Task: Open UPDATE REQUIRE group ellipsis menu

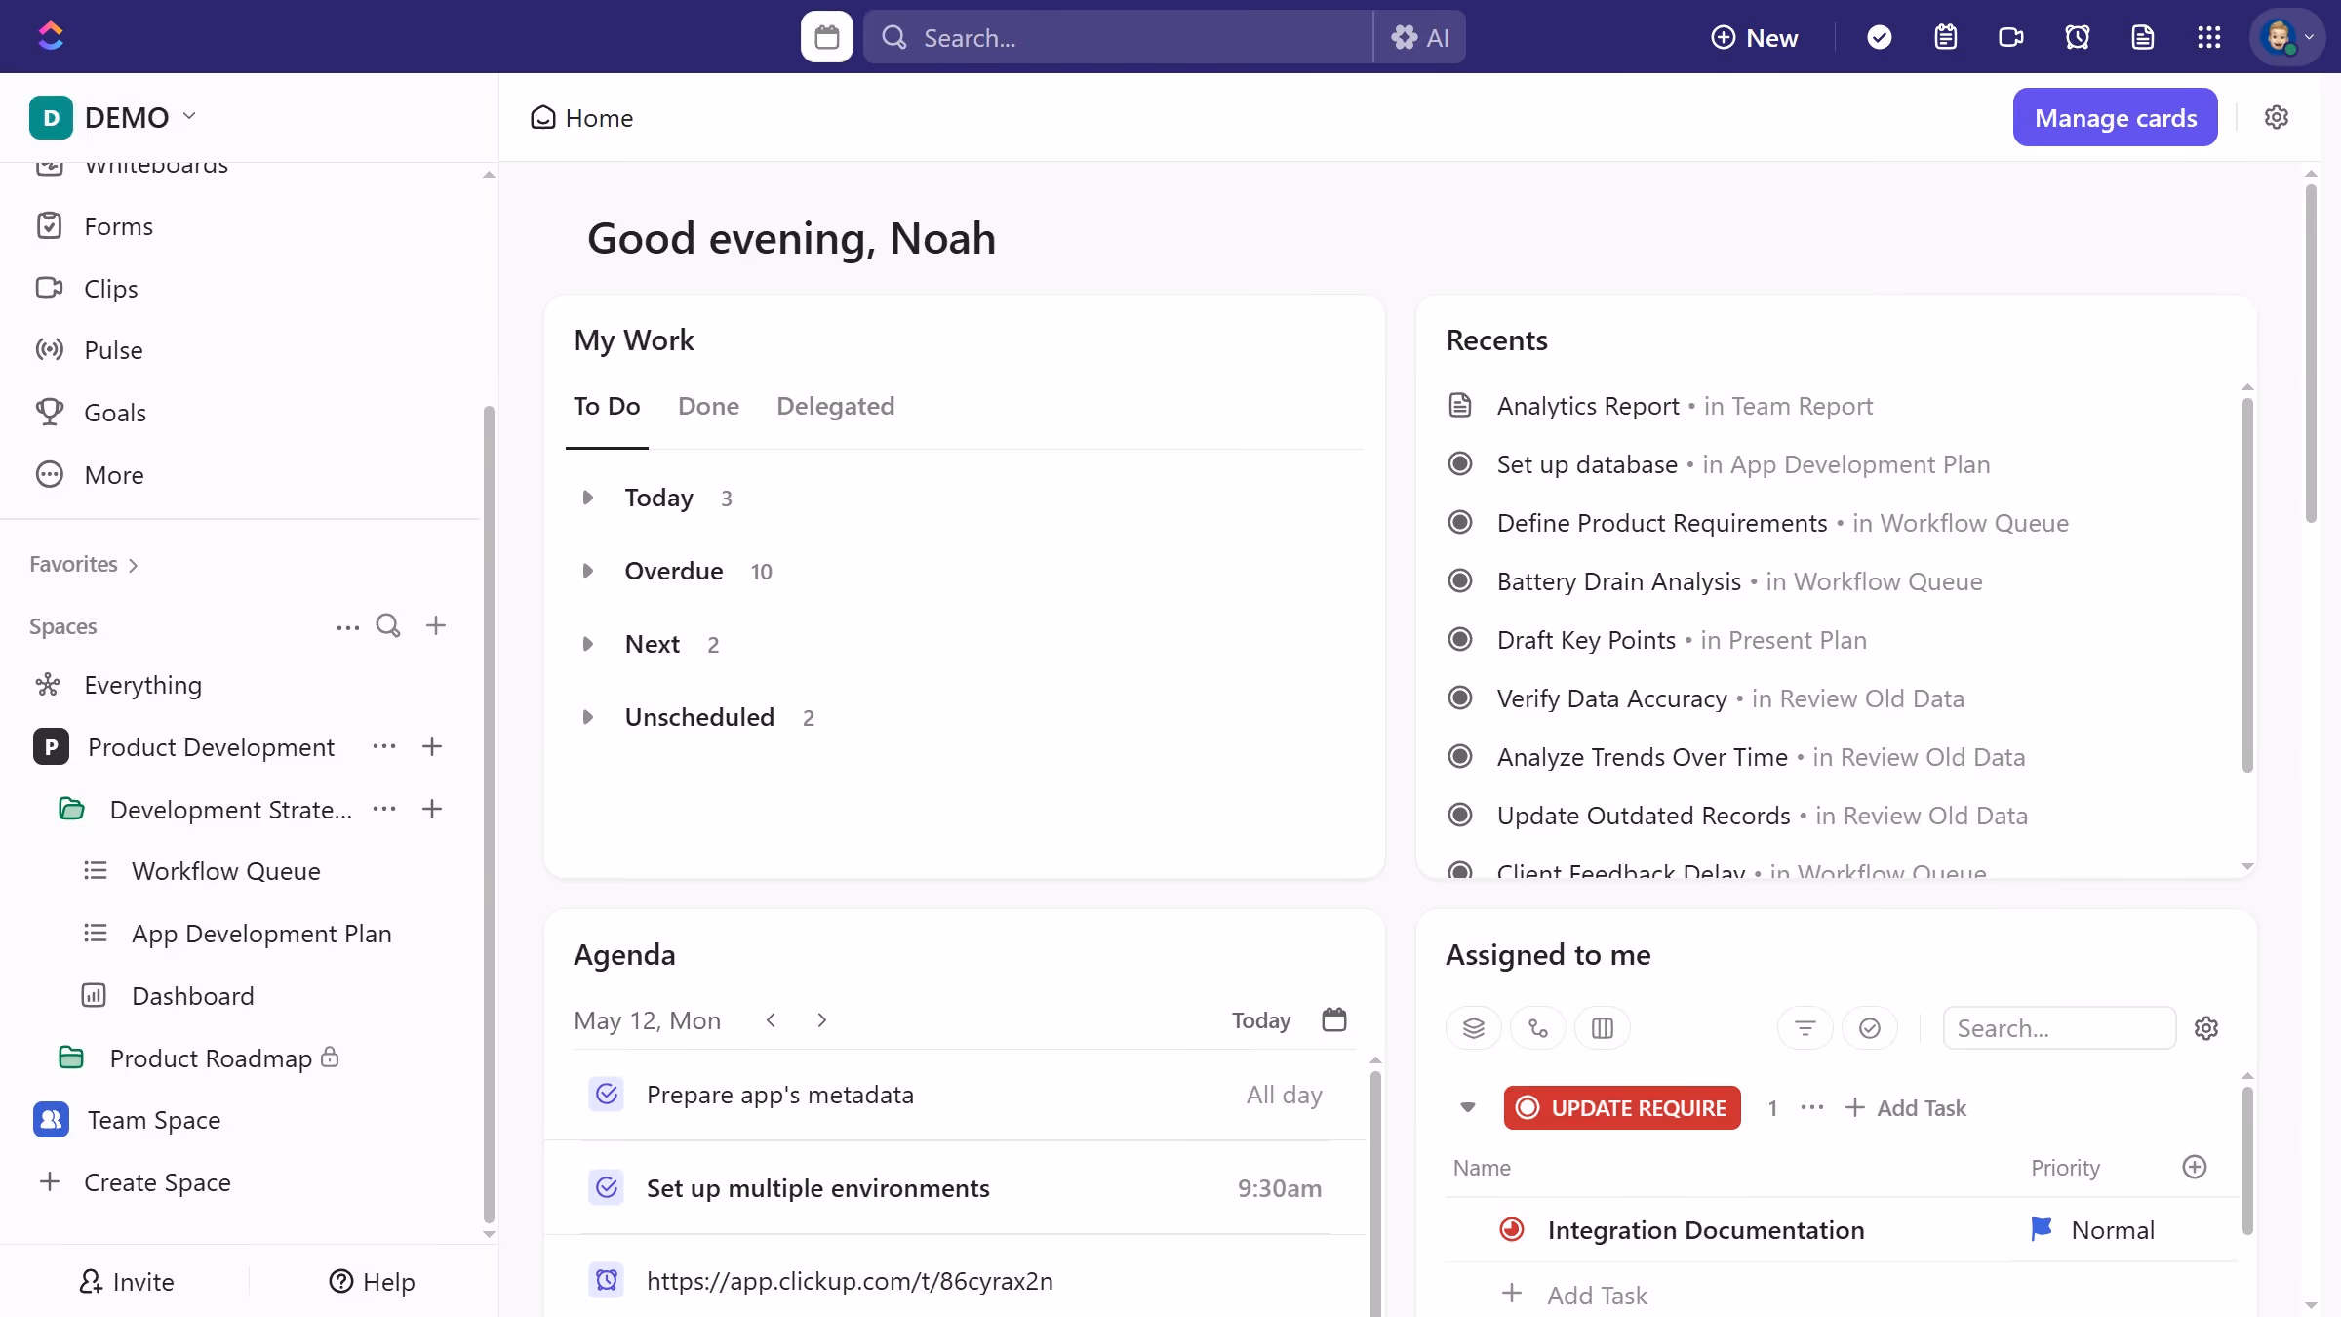Action: (x=1812, y=1107)
